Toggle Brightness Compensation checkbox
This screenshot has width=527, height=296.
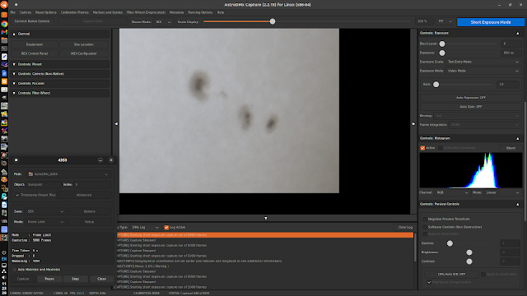429,282
